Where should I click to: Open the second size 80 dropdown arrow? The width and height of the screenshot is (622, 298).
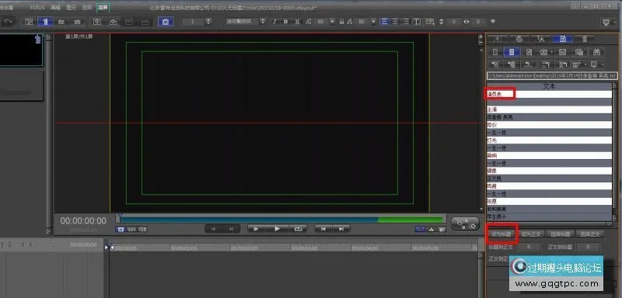click(373, 22)
